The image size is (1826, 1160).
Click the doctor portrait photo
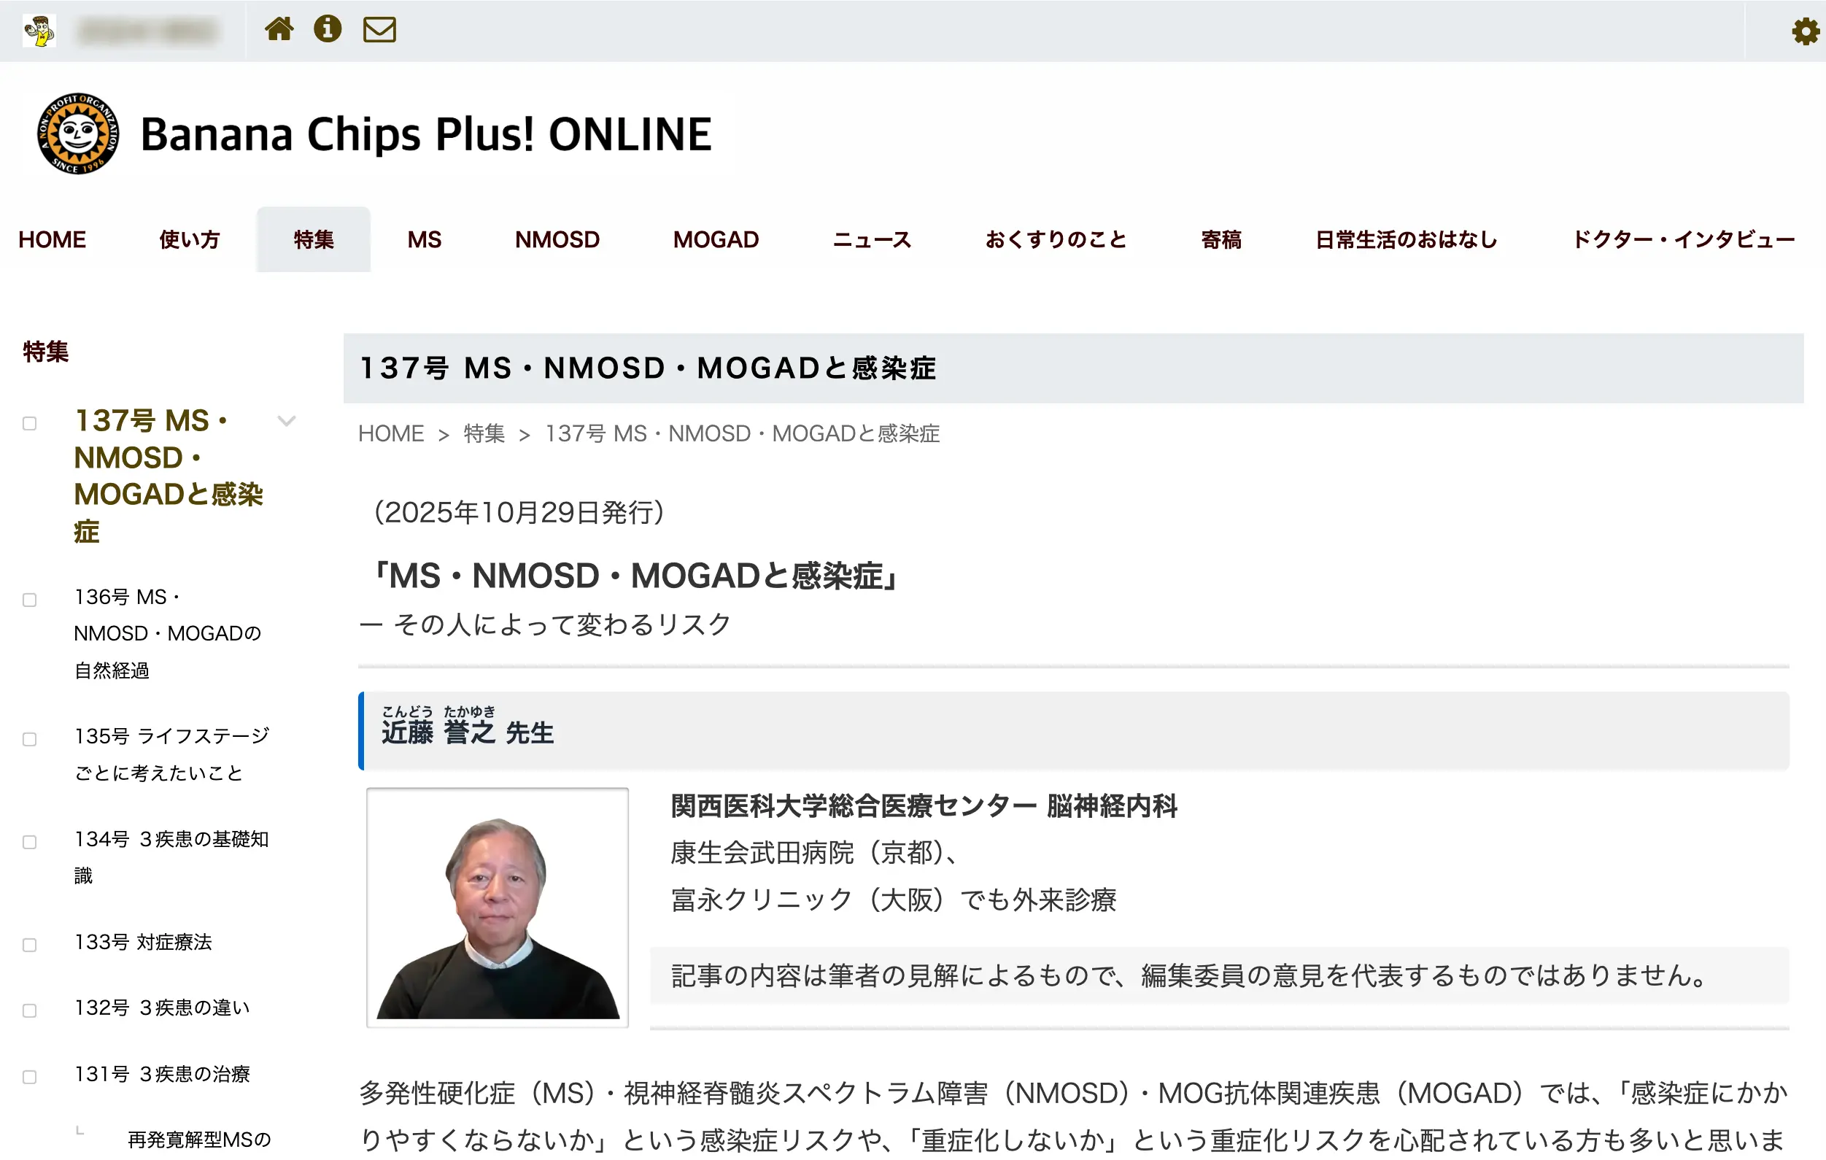tap(498, 908)
